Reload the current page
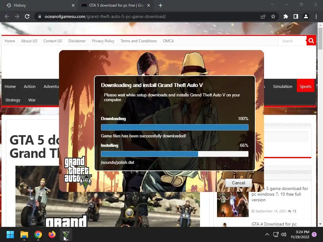This screenshot has height=242, width=323. pyautogui.click(x=27, y=16)
